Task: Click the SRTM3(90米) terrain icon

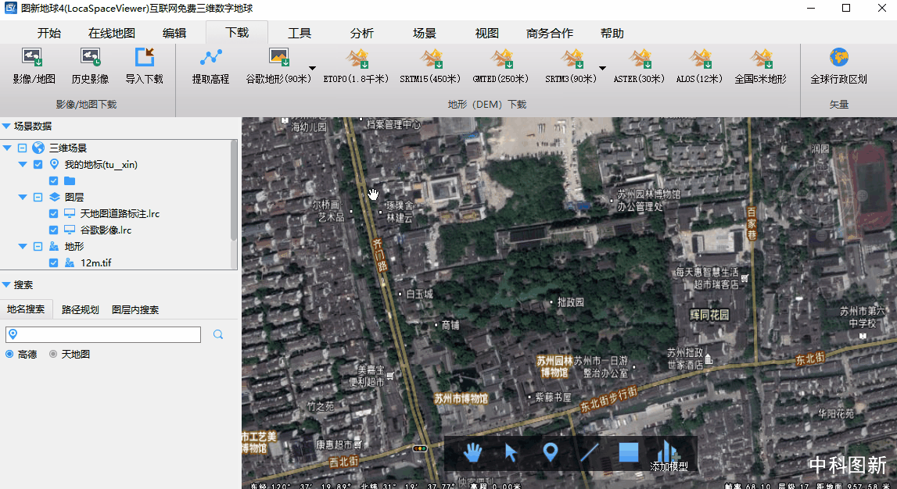Action: pos(571,58)
